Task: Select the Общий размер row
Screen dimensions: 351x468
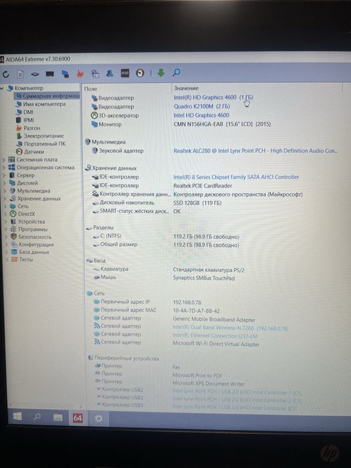Action: tap(167, 245)
